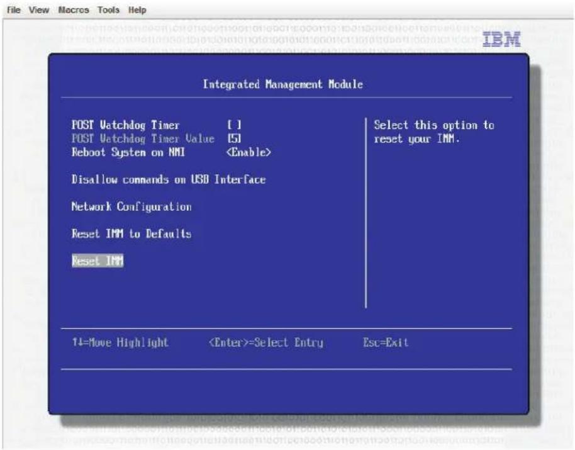The width and height of the screenshot is (575, 450).
Task: Open the Tools menu
Action: 108,10
